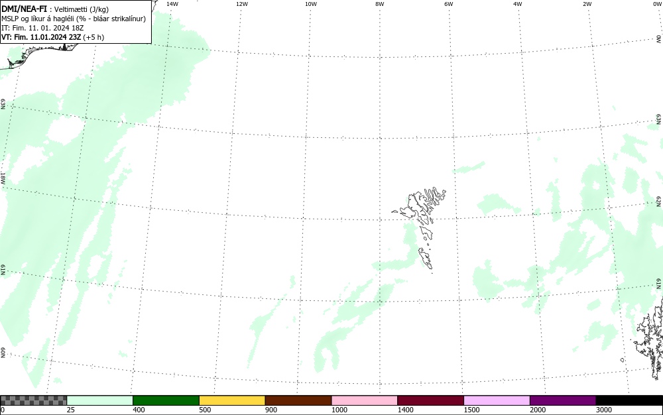Click the 'VT: Fim. 11.01.2024 23Z (+5 h)' line
Viewport: 663px width, 415px height.
pos(53,37)
